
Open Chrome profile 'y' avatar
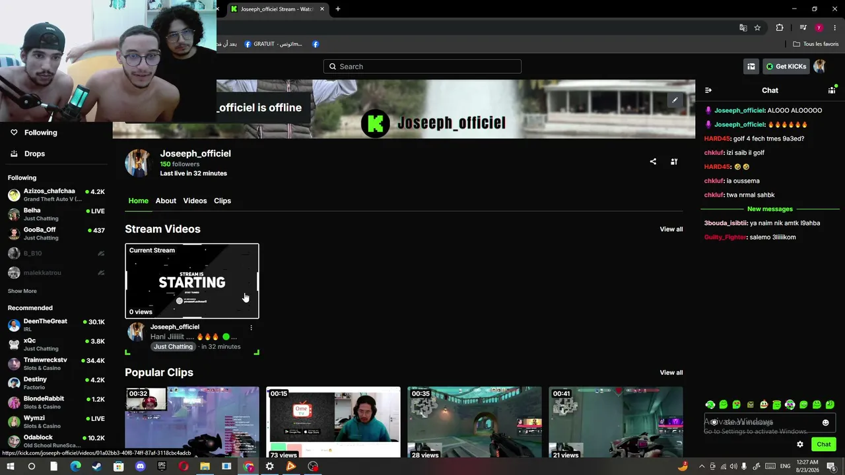point(819,28)
